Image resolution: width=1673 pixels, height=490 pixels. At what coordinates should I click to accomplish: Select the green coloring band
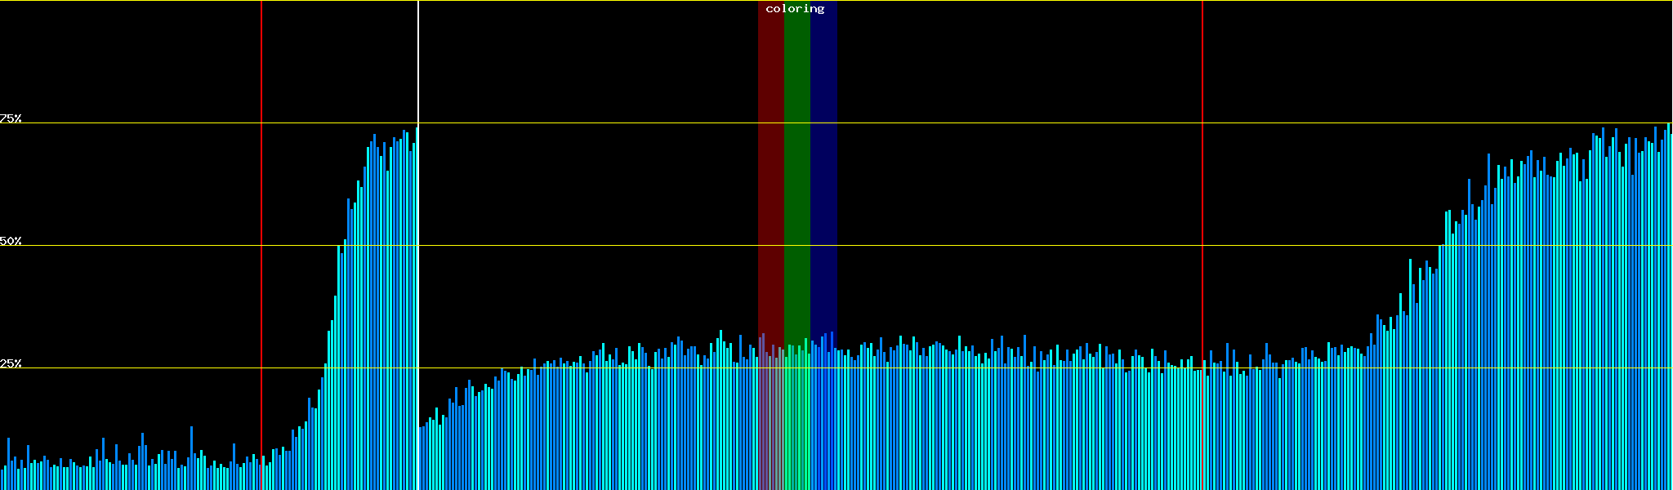(x=796, y=163)
